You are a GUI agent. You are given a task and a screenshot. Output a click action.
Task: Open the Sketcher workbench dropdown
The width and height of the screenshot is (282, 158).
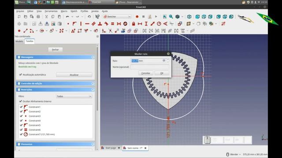pyautogui.click(x=117, y=17)
